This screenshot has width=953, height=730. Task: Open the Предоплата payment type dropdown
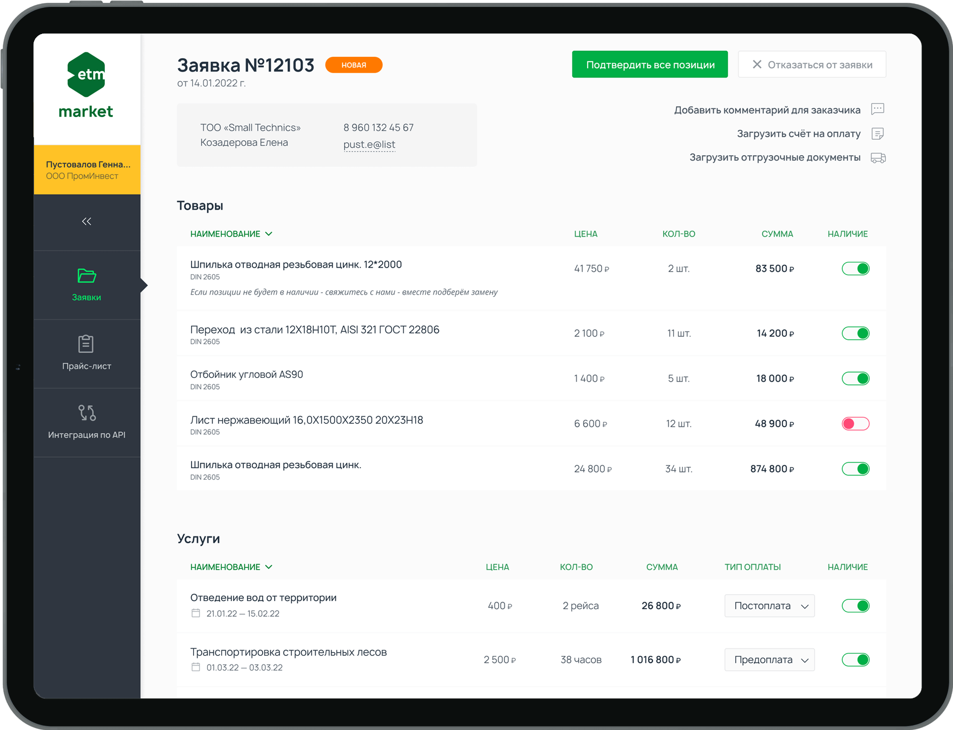point(769,659)
